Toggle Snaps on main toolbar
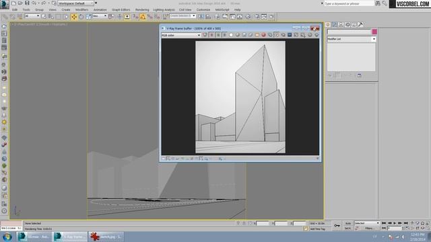This screenshot has width=431, height=242. tap(135, 17)
